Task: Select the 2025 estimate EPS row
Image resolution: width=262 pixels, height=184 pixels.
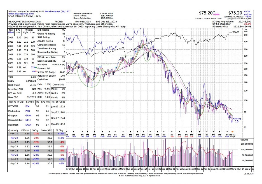Action: pos(22,72)
